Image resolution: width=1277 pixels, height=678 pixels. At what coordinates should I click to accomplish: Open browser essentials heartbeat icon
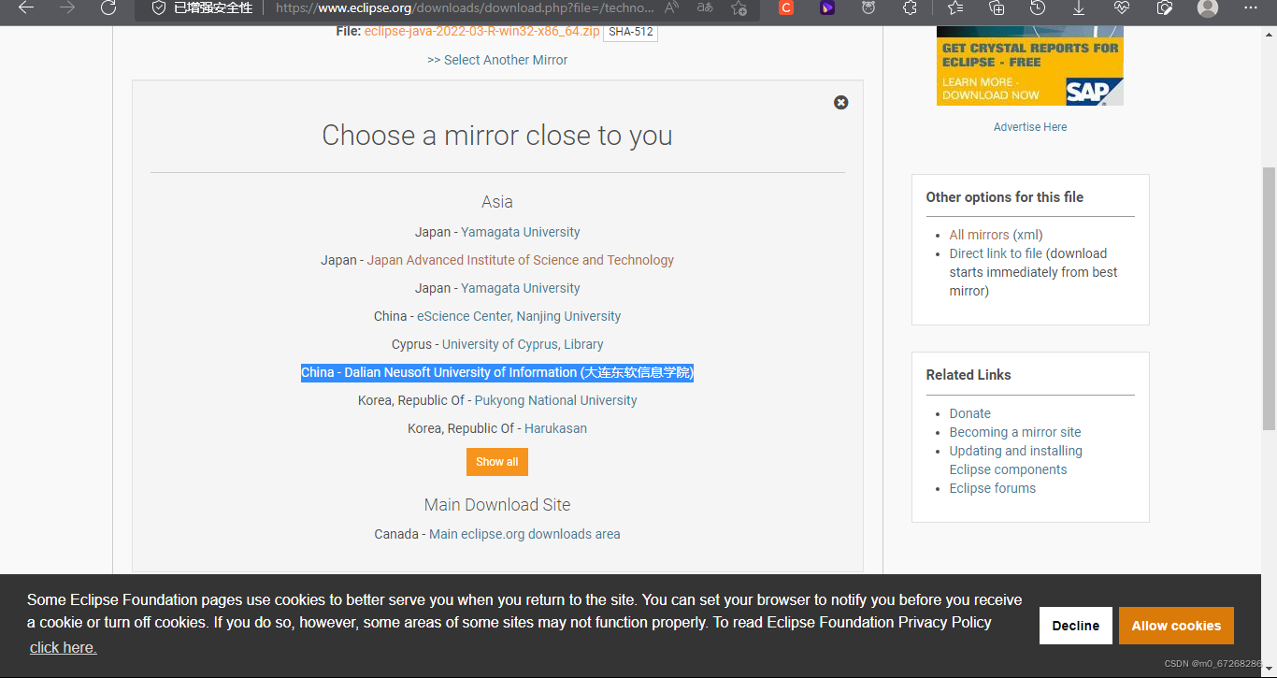[1122, 7]
